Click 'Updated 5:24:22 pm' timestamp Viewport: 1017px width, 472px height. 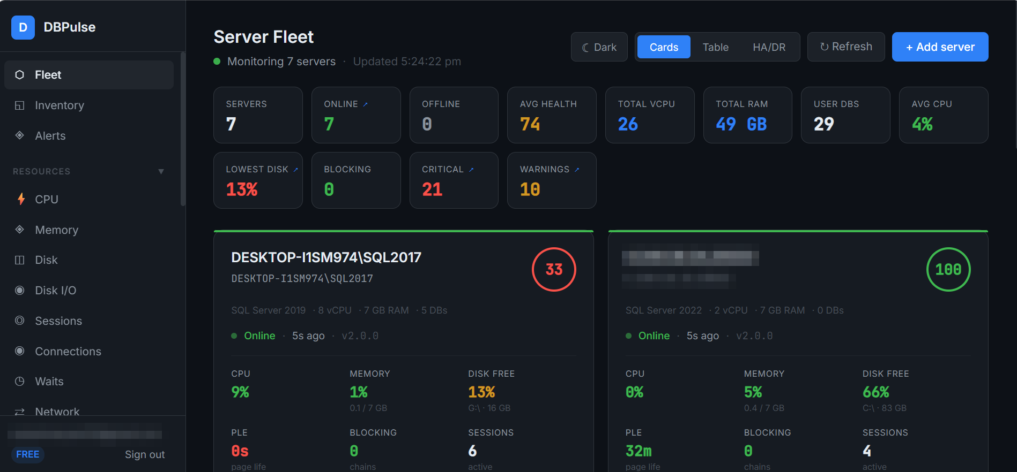click(x=407, y=62)
